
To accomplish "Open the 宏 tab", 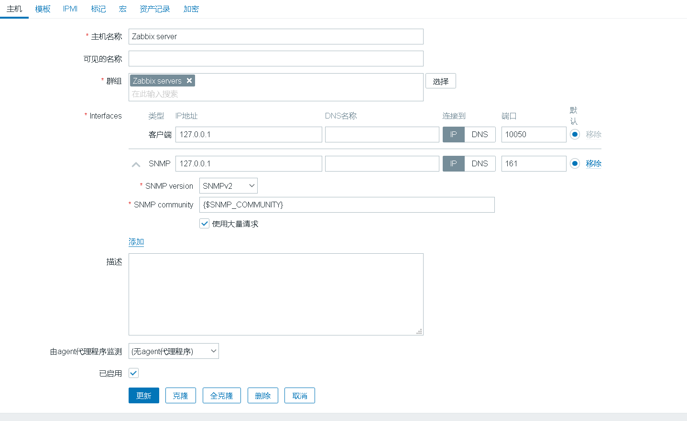I will 123,9.
